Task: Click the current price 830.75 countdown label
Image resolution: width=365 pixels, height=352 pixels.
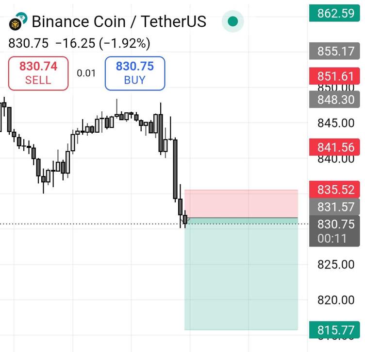Action: (335, 231)
